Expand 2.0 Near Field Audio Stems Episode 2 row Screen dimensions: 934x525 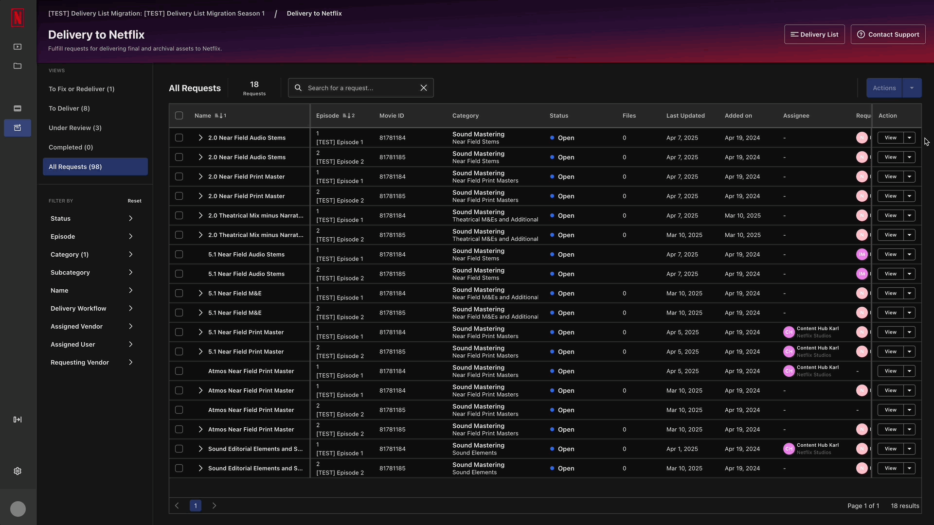[x=200, y=157]
